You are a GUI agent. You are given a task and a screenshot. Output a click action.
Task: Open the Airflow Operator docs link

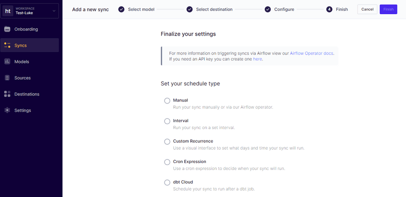coord(311,53)
